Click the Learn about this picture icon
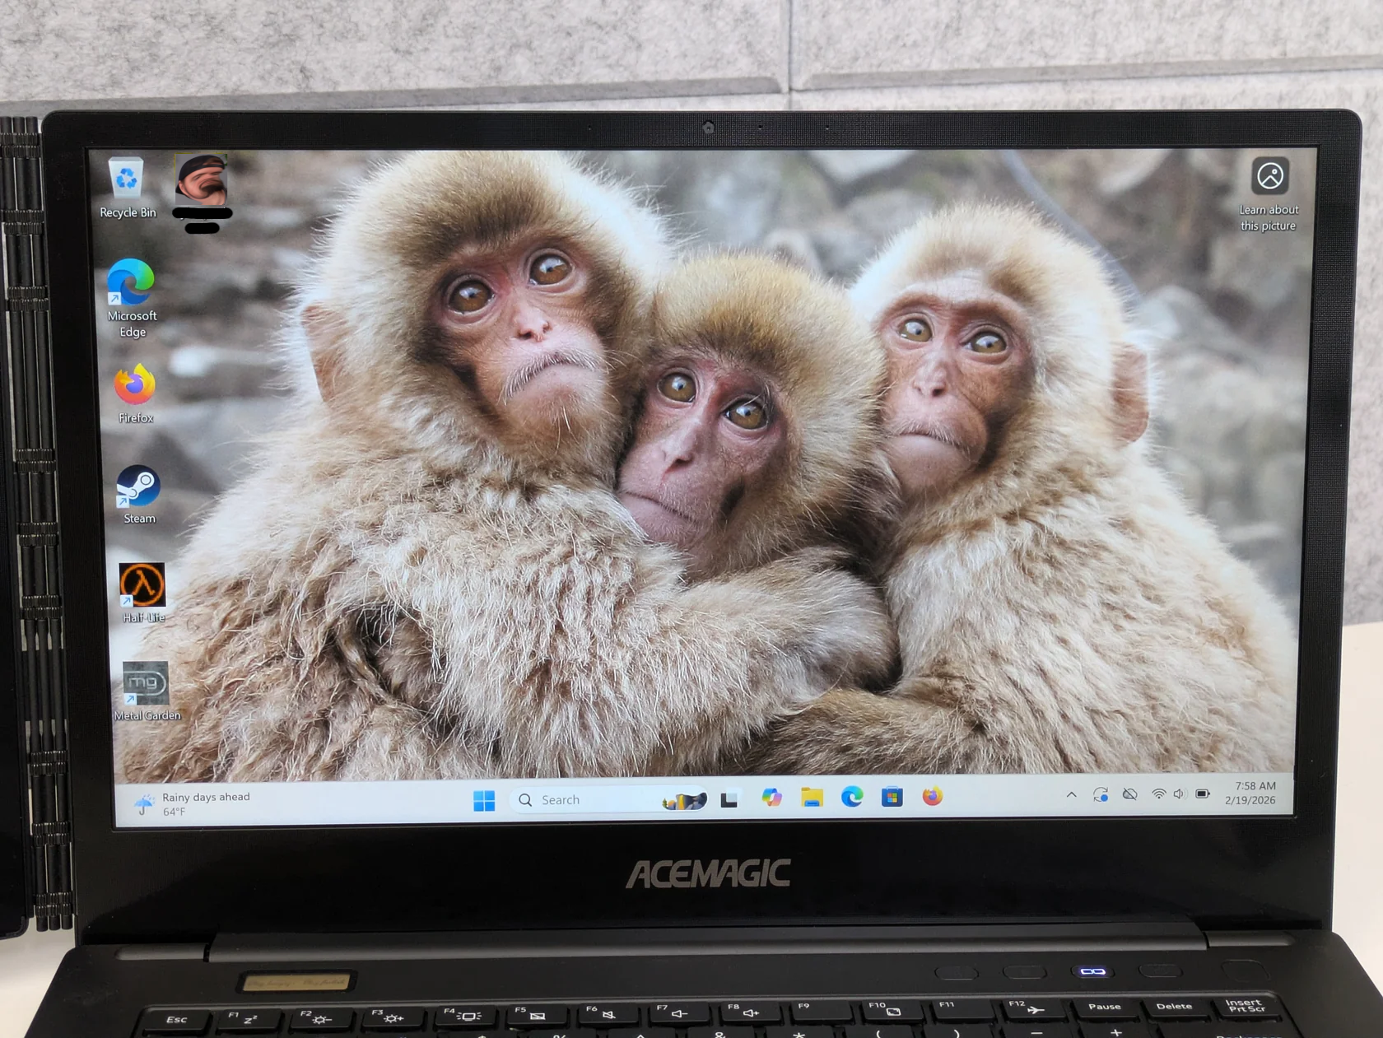 click(1269, 177)
